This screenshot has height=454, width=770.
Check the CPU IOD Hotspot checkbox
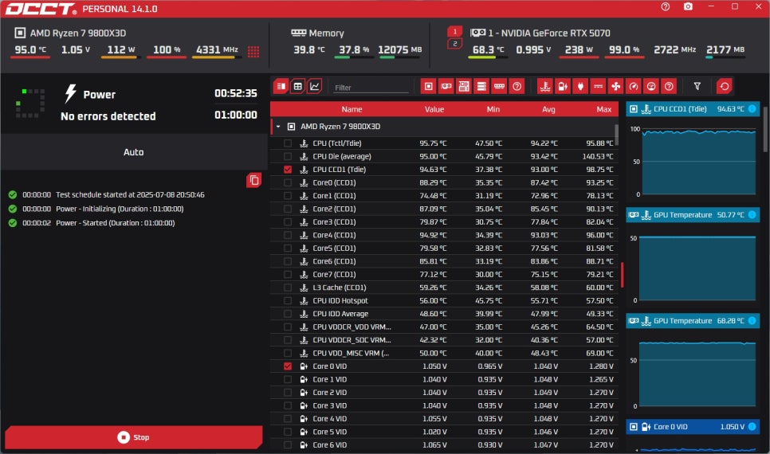tap(288, 301)
